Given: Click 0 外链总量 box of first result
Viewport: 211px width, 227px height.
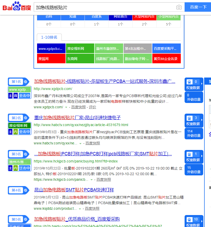Looking at the screenshot, I should [194, 97].
